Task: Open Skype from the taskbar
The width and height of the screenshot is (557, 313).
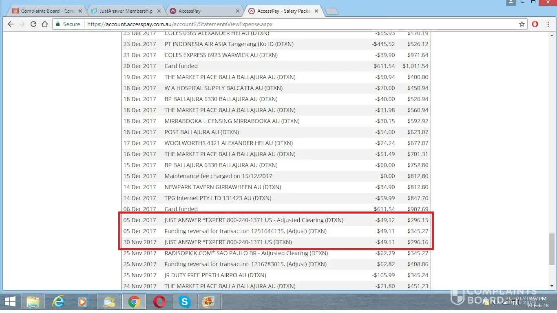Action: (185, 302)
